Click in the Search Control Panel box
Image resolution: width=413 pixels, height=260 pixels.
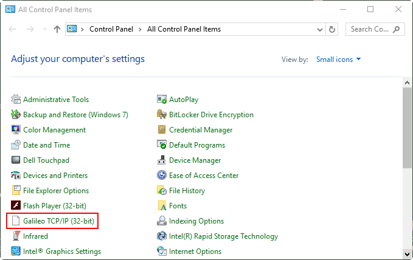coord(370,29)
